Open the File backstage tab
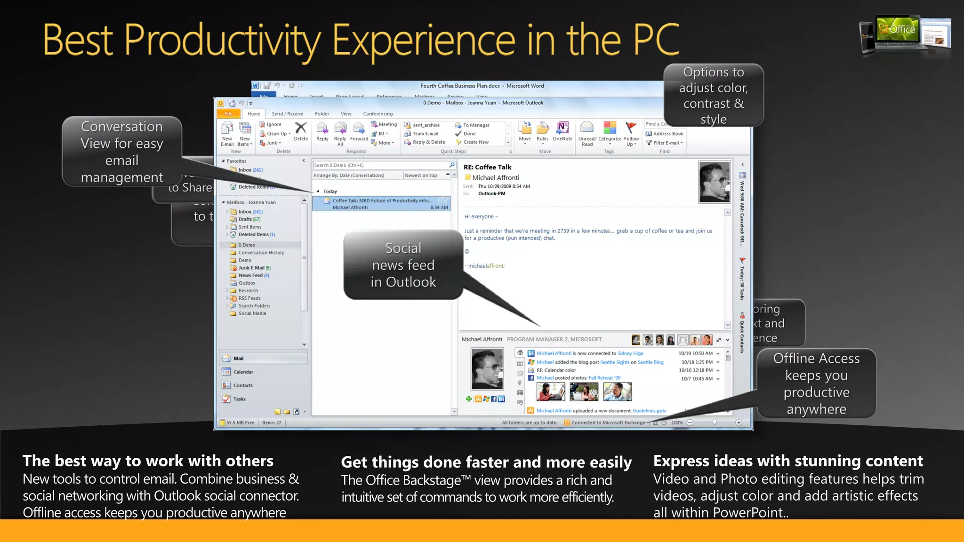 [x=229, y=114]
